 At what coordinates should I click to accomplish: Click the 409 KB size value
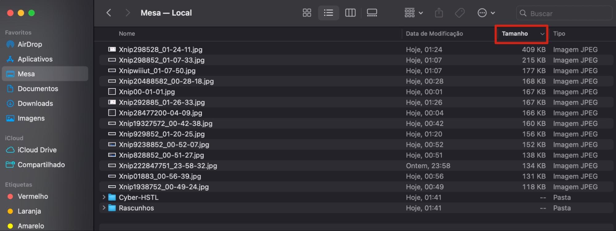tap(534, 49)
